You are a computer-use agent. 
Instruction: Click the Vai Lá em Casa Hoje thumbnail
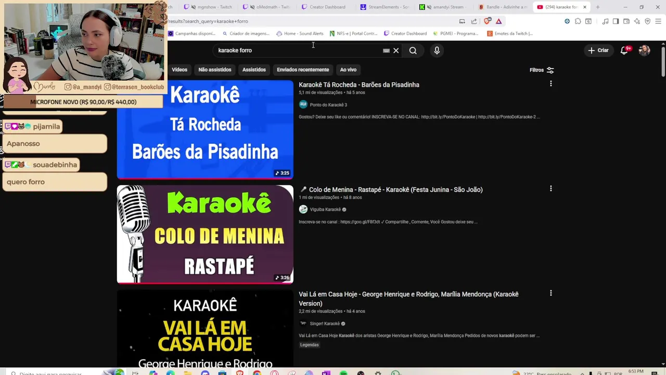click(x=205, y=329)
